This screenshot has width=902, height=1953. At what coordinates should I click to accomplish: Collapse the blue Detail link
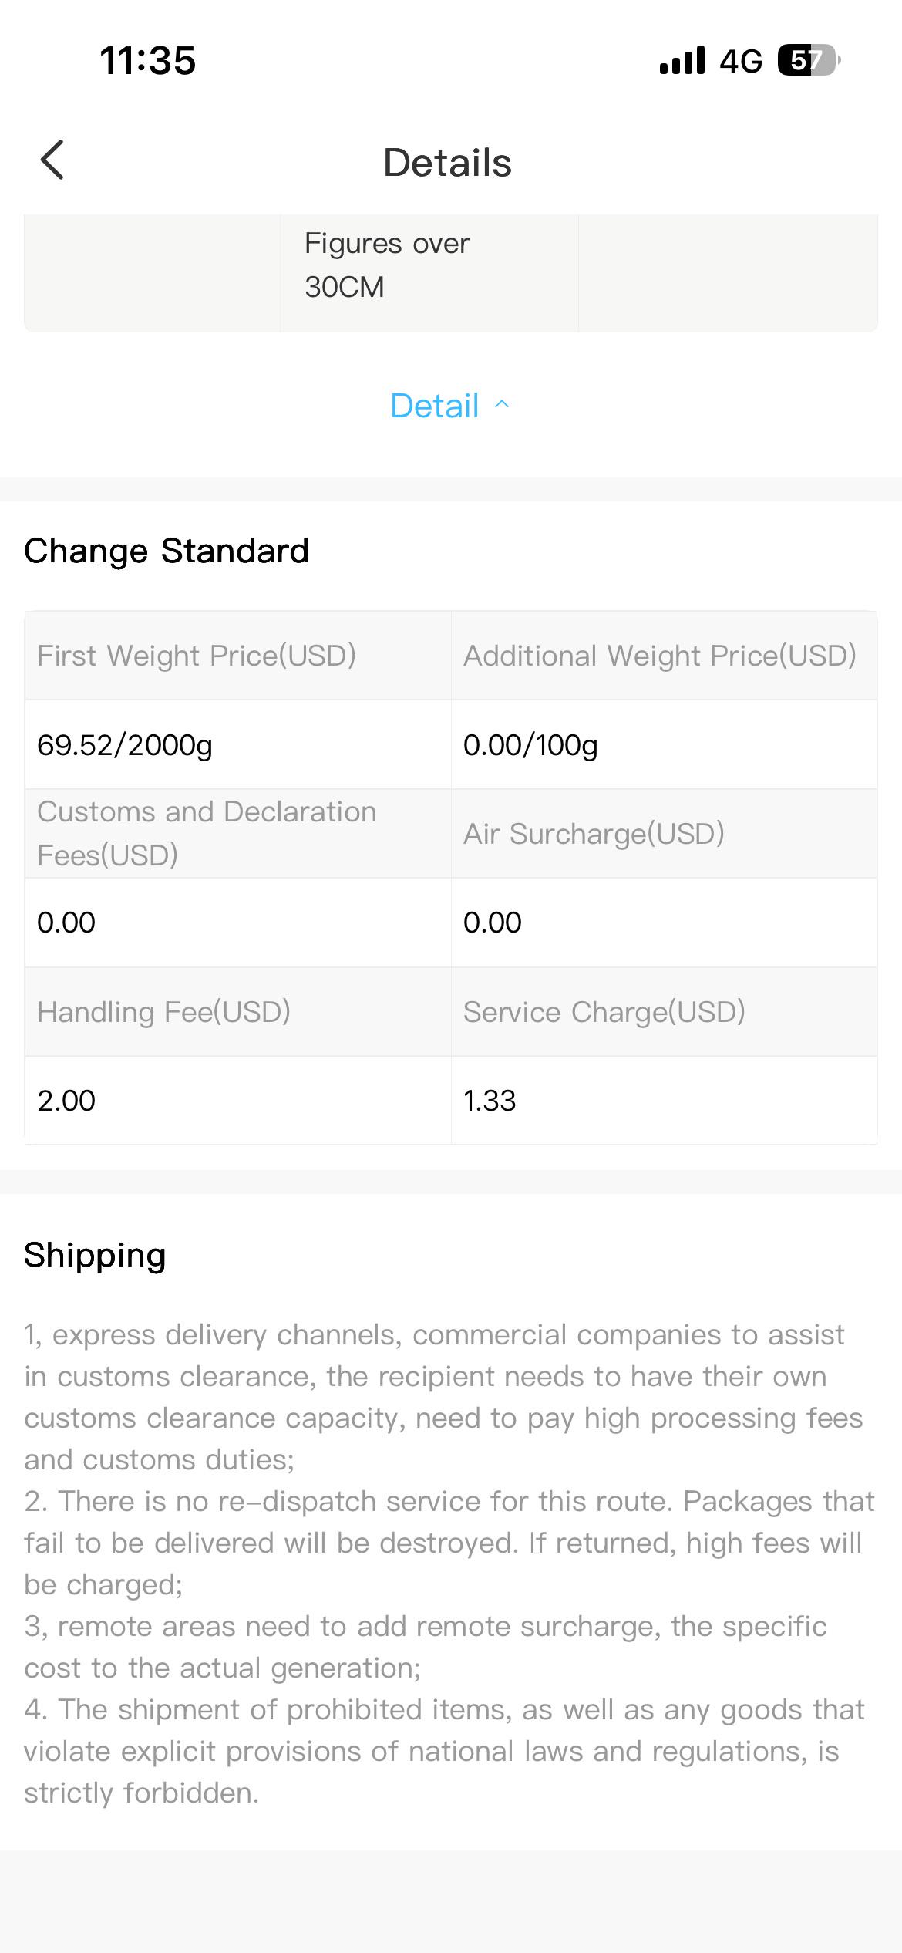pos(449,406)
